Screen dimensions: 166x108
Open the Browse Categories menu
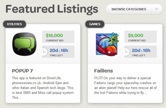[129, 10]
